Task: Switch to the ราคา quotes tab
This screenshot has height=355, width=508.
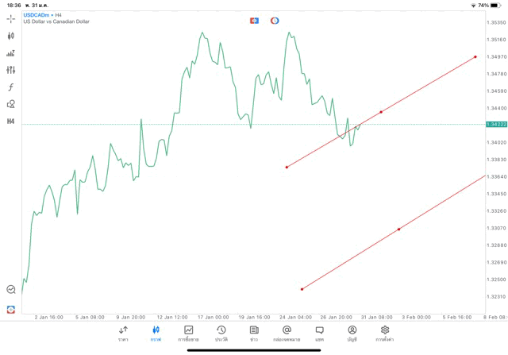Action: [x=123, y=334]
